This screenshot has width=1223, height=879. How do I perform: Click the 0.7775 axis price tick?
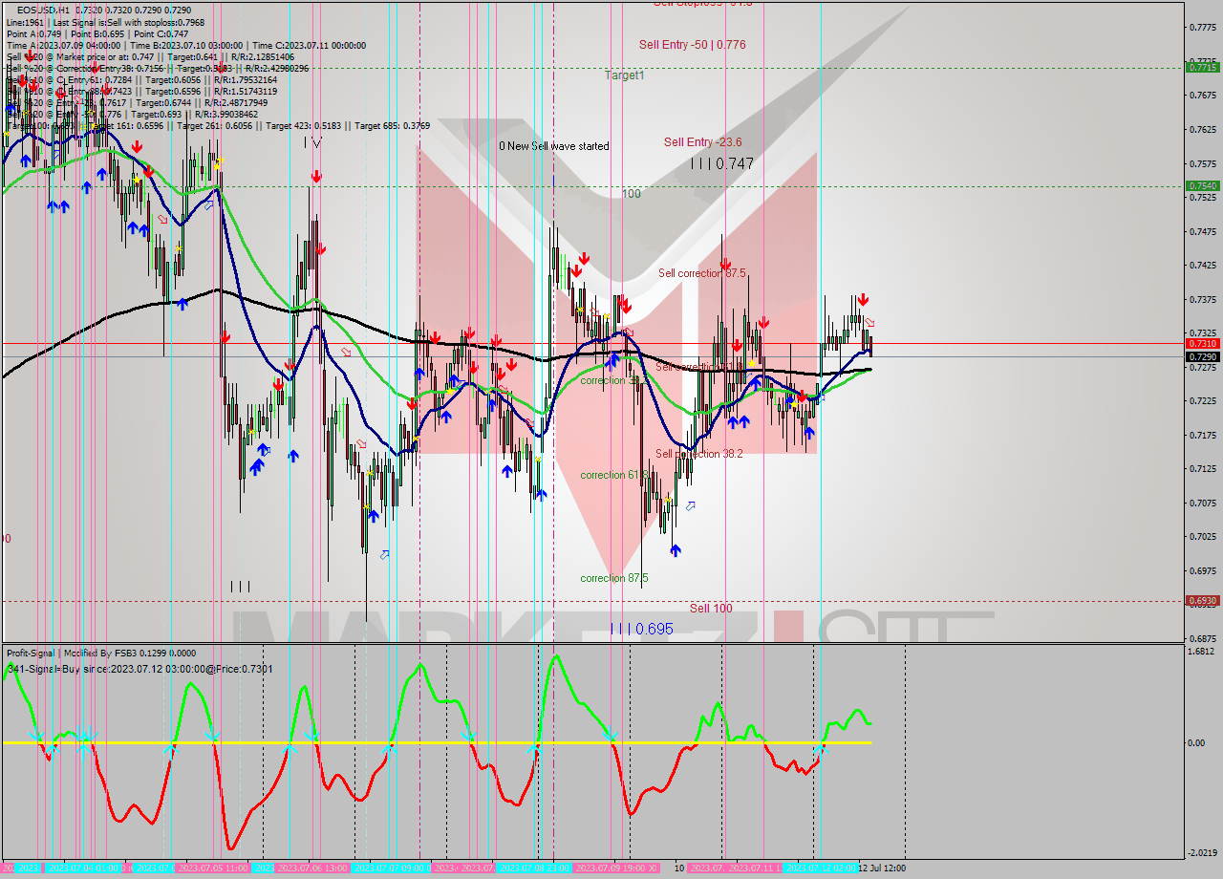point(1202,27)
